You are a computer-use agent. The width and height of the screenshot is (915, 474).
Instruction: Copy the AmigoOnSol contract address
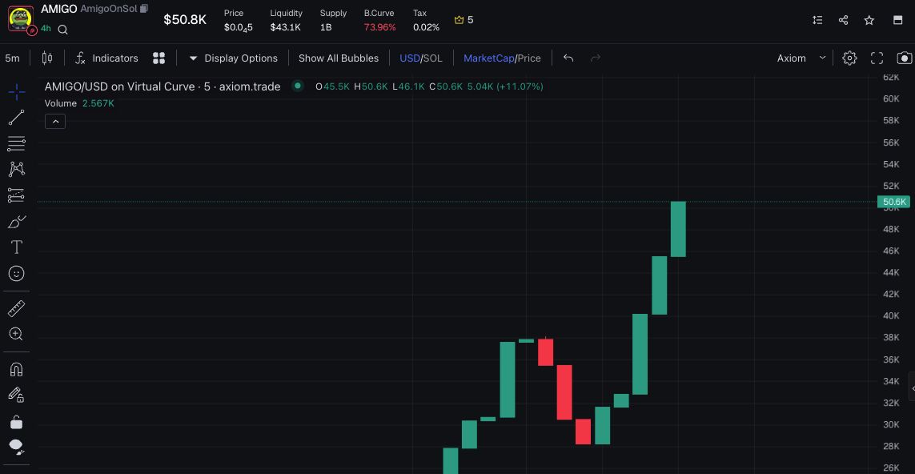click(144, 9)
